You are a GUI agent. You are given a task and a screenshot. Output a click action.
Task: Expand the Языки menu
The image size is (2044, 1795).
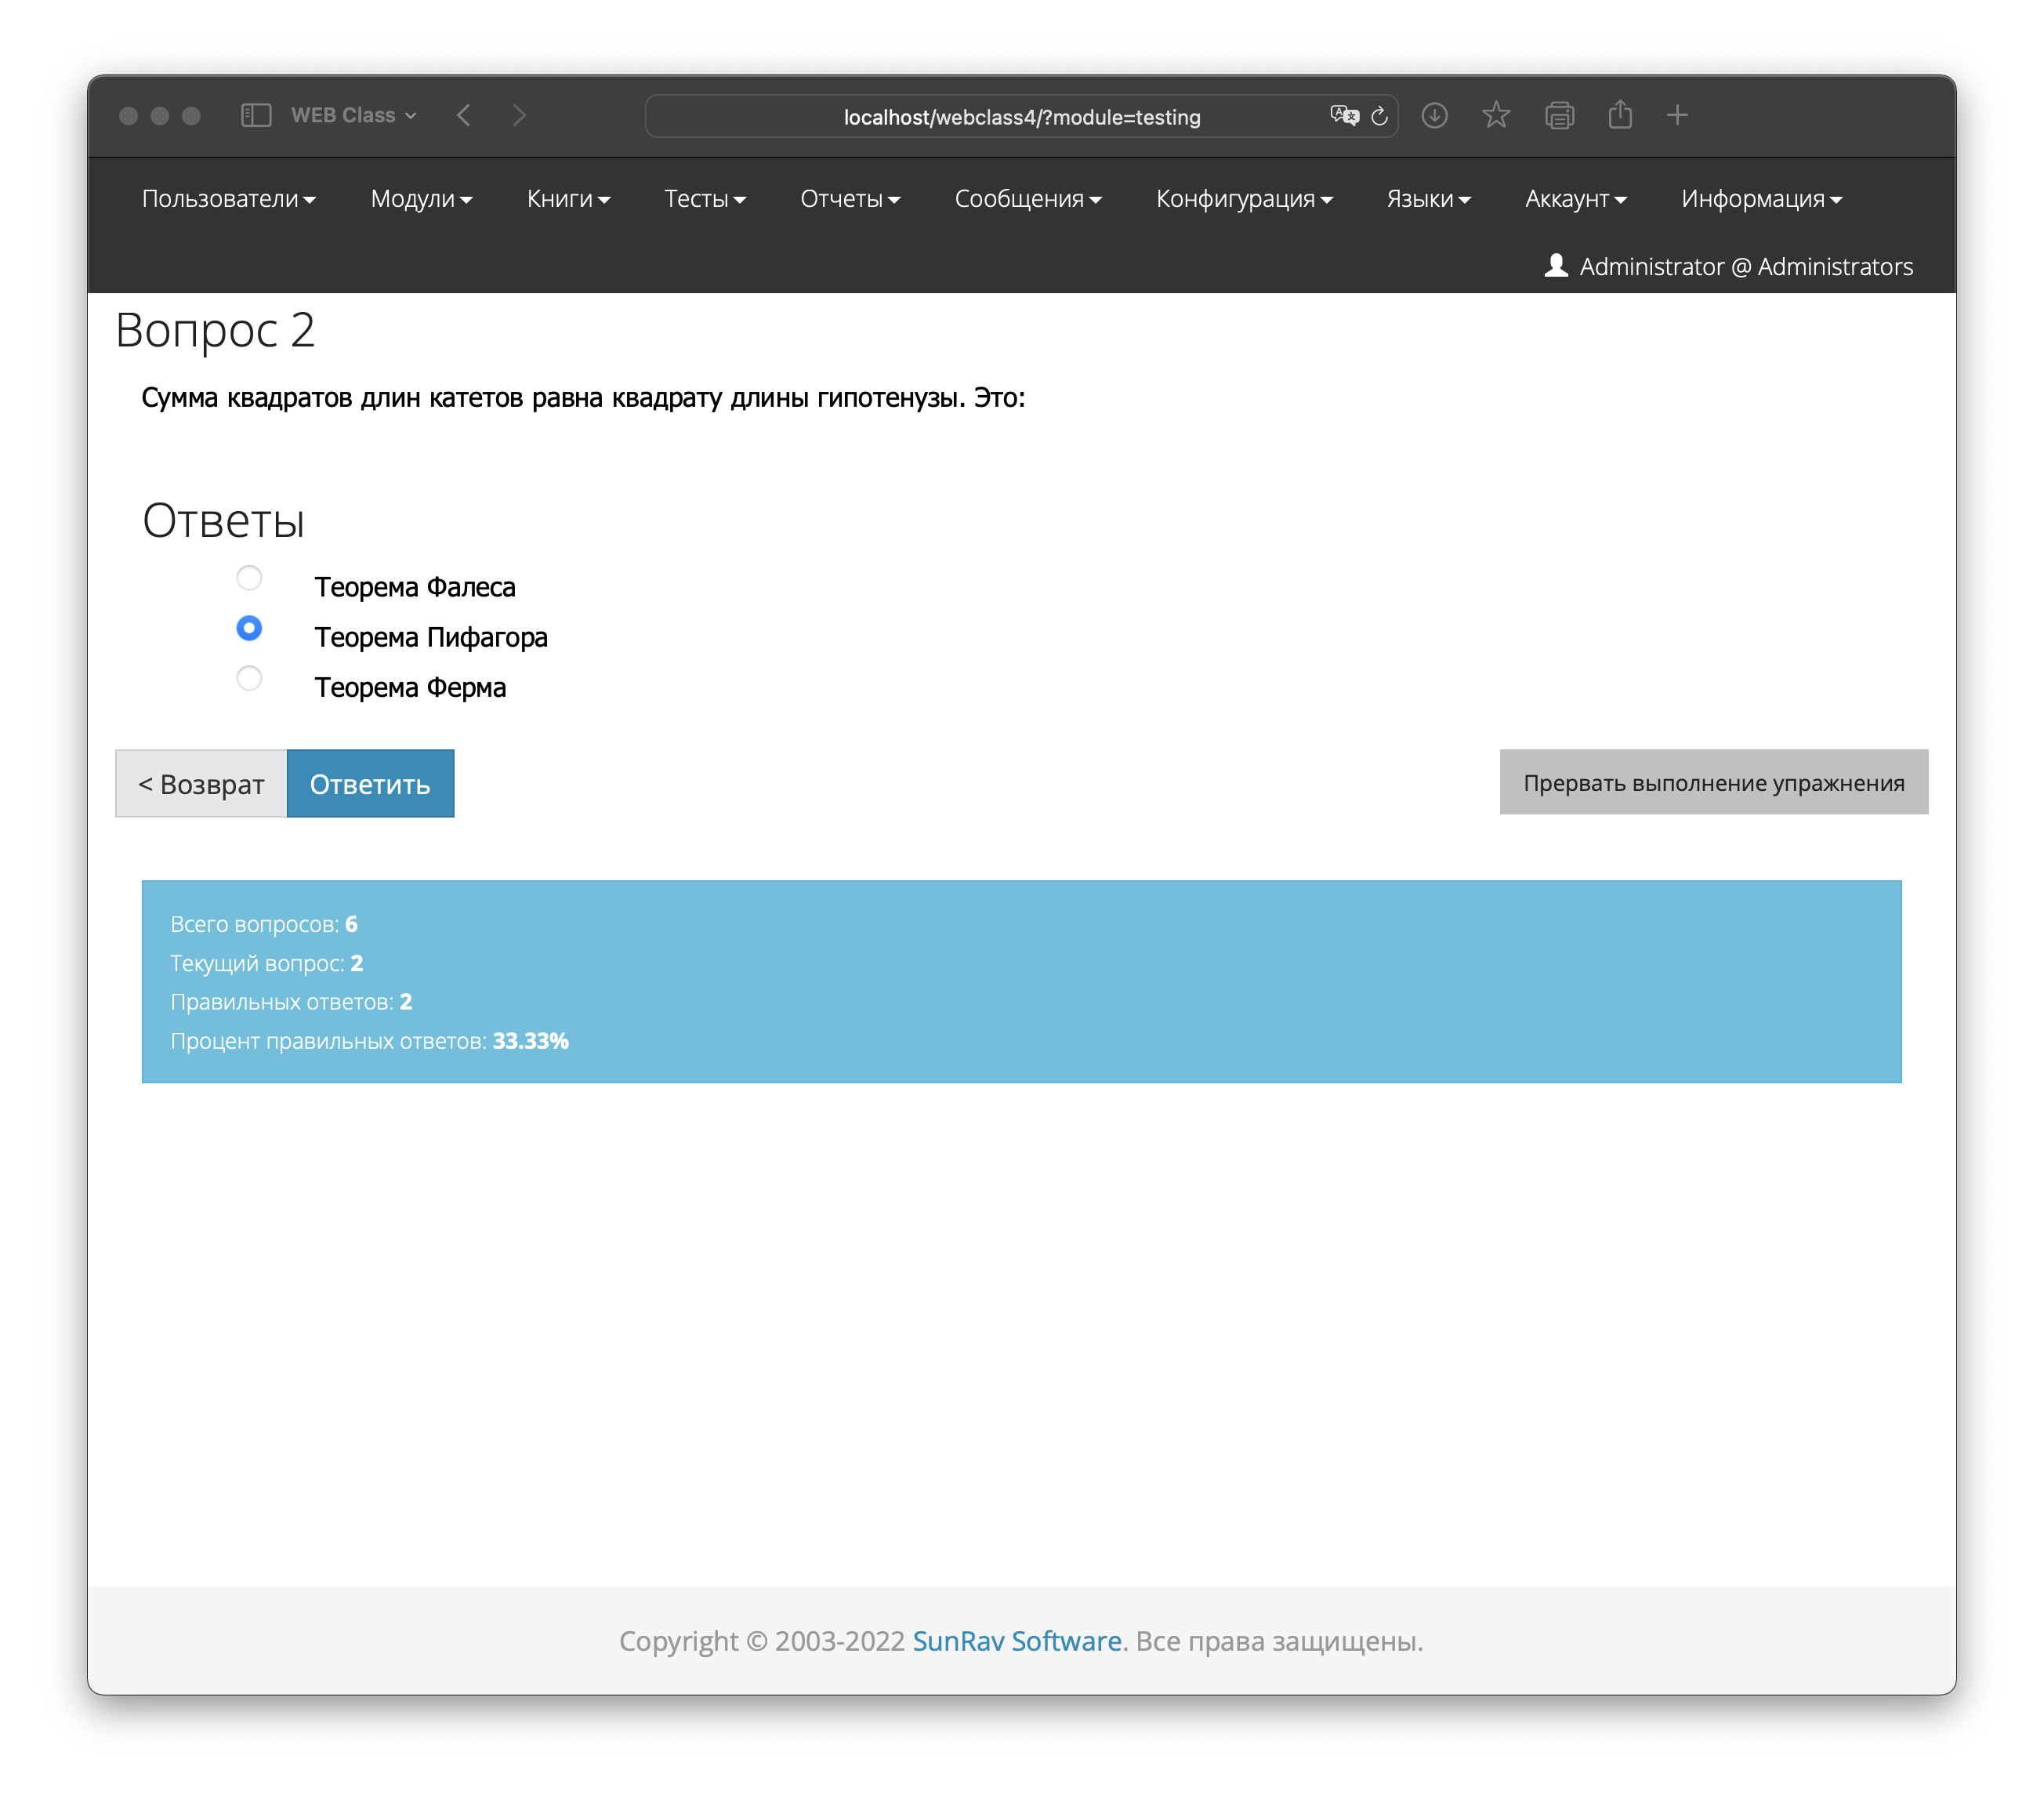tap(1428, 199)
